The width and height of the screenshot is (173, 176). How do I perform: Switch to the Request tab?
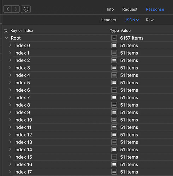point(130,9)
